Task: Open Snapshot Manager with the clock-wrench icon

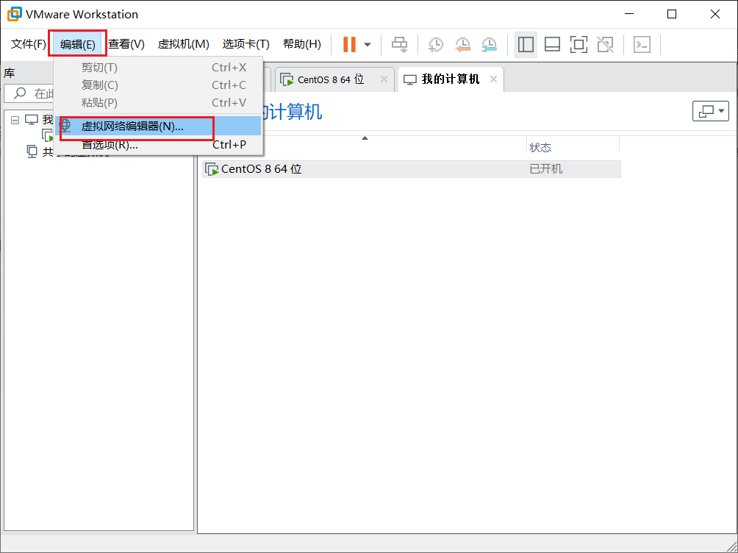Action: click(x=490, y=45)
